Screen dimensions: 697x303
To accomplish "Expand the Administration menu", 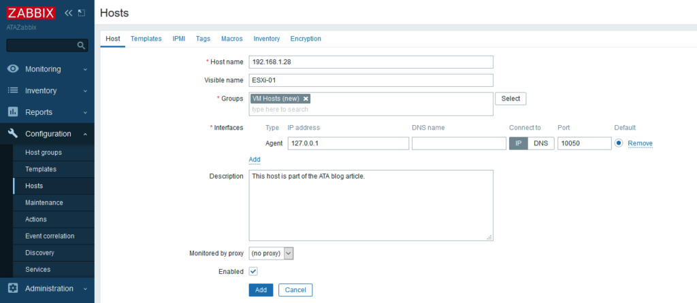I will point(47,288).
